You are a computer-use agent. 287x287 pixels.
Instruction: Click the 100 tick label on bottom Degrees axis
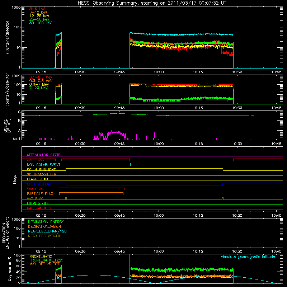17,255
